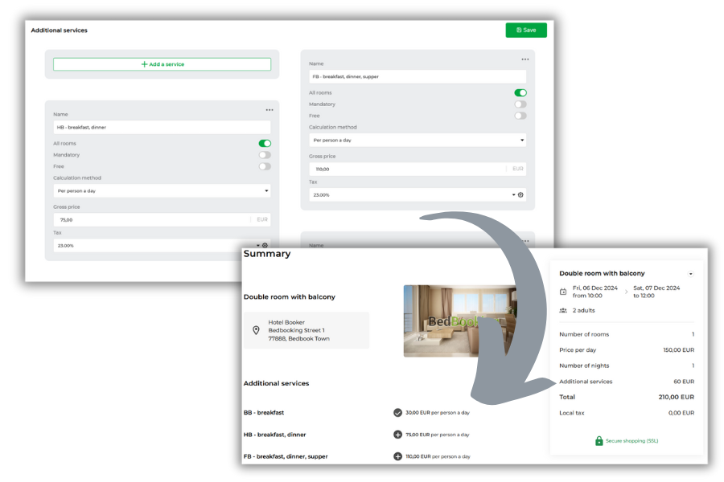This screenshot has height=482, width=724.
Task: Click Additional services '60 EUR' value
Action: [x=684, y=382]
